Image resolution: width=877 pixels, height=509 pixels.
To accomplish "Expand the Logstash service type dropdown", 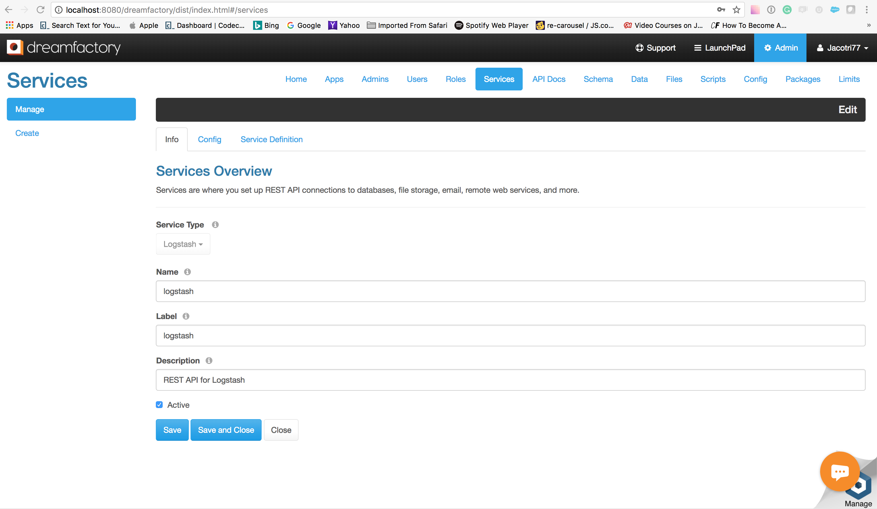I will (182, 244).
